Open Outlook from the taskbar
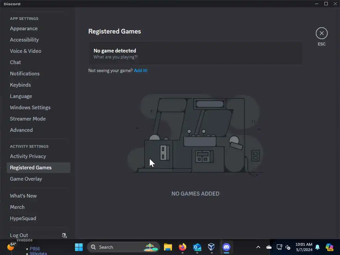 coord(197,247)
